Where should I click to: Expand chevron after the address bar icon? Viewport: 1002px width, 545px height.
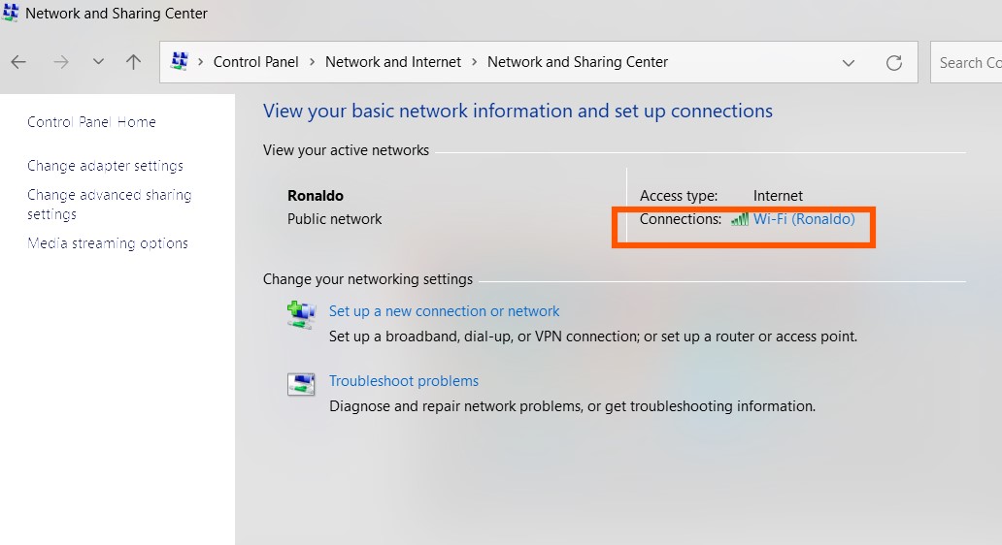point(201,62)
